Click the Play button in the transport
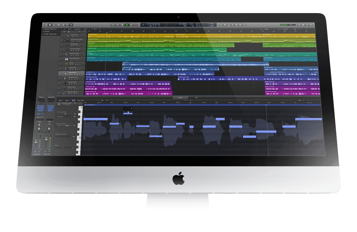This screenshot has height=232, width=357. [x=127, y=25]
